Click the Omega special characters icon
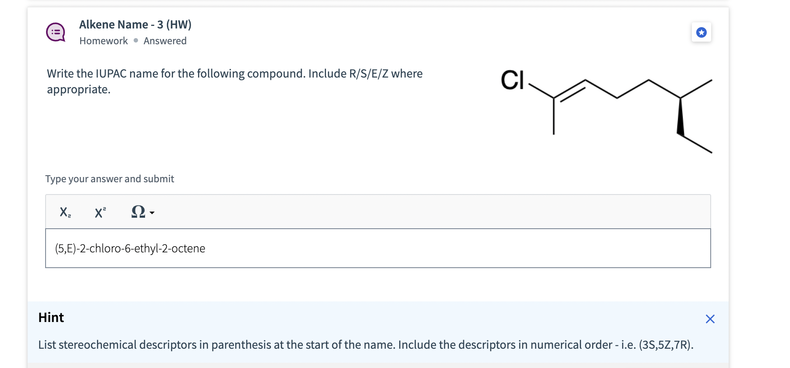This screenshot has width=790, height=368. click(x=137, y=212)
